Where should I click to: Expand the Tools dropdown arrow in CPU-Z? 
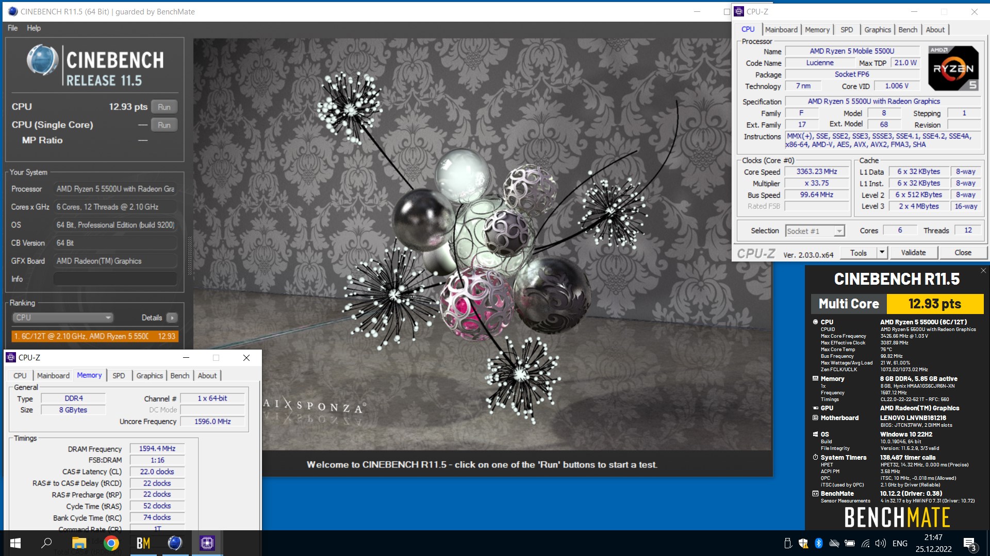[882, 253]
